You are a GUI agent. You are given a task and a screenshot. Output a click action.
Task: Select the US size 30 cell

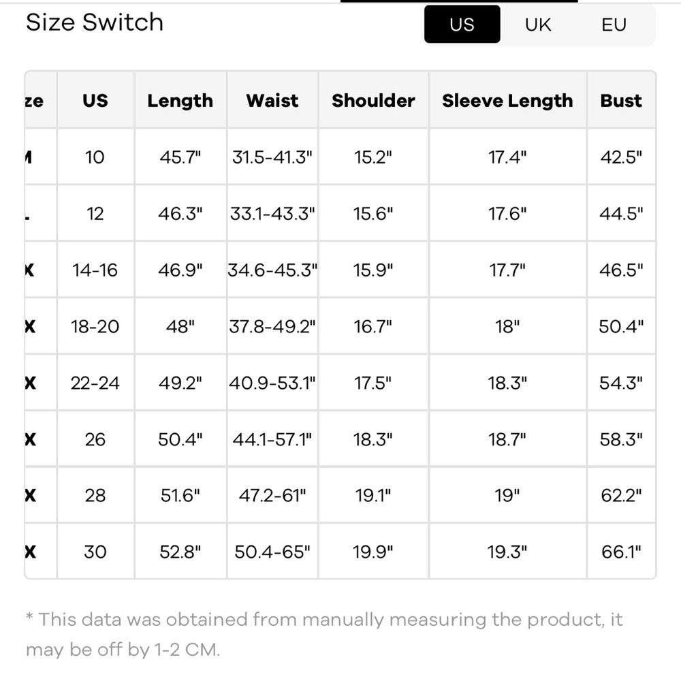point(95,552)
